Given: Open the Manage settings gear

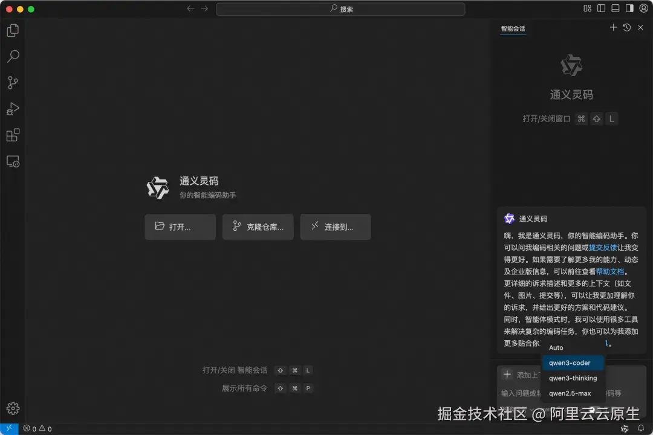Looking at the screenshot, I should (13, 408).
